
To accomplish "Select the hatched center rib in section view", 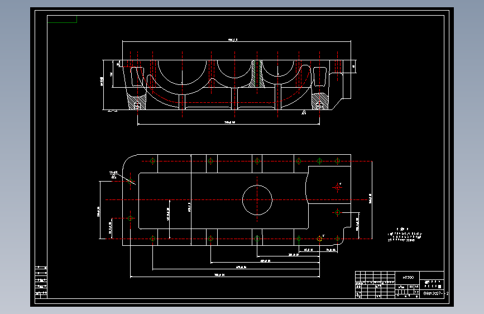I will (x=257, y=74).
